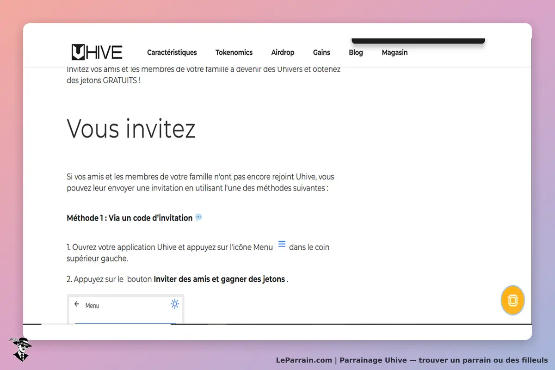Open the Tokenomics menu item
The width and height of the screenshot is (555, 370).
coord(234,52)
